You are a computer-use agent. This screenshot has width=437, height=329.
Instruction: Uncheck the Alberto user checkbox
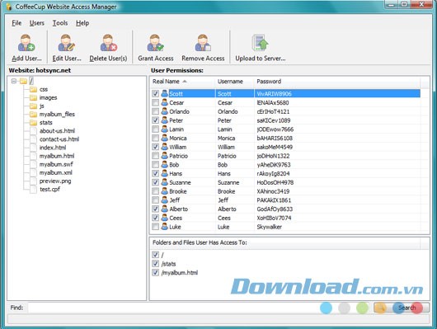tap(156, 209)
